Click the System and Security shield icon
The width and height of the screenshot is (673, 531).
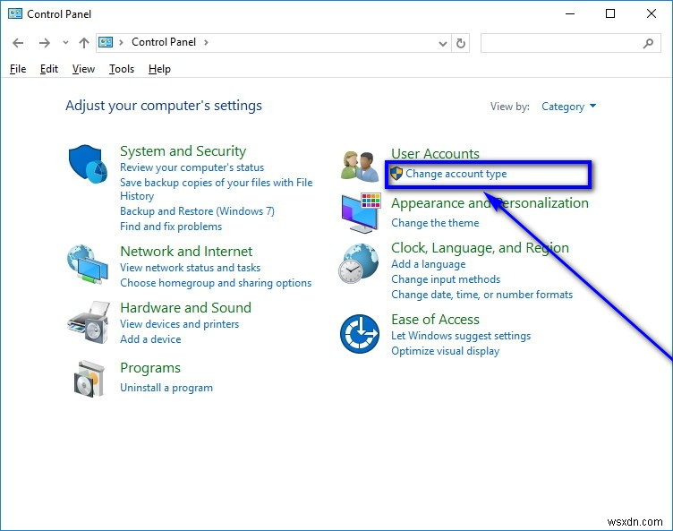pyautogui.click(x=88, y=165)
